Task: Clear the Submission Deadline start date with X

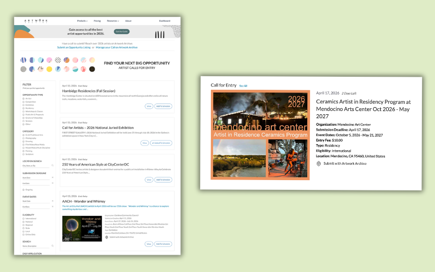Action: click(52, 177)
